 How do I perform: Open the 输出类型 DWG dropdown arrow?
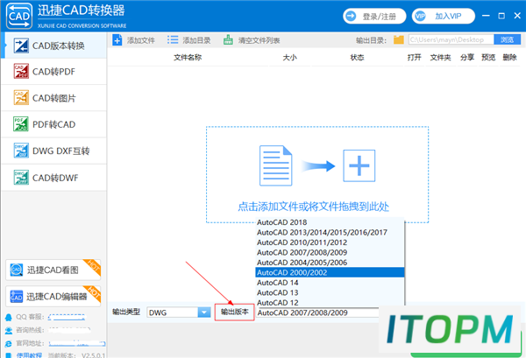pyautogui.click(x=204, y=312)
